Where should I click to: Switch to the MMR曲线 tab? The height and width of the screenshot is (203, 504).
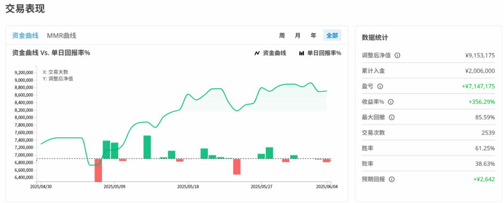pos(62,35)
